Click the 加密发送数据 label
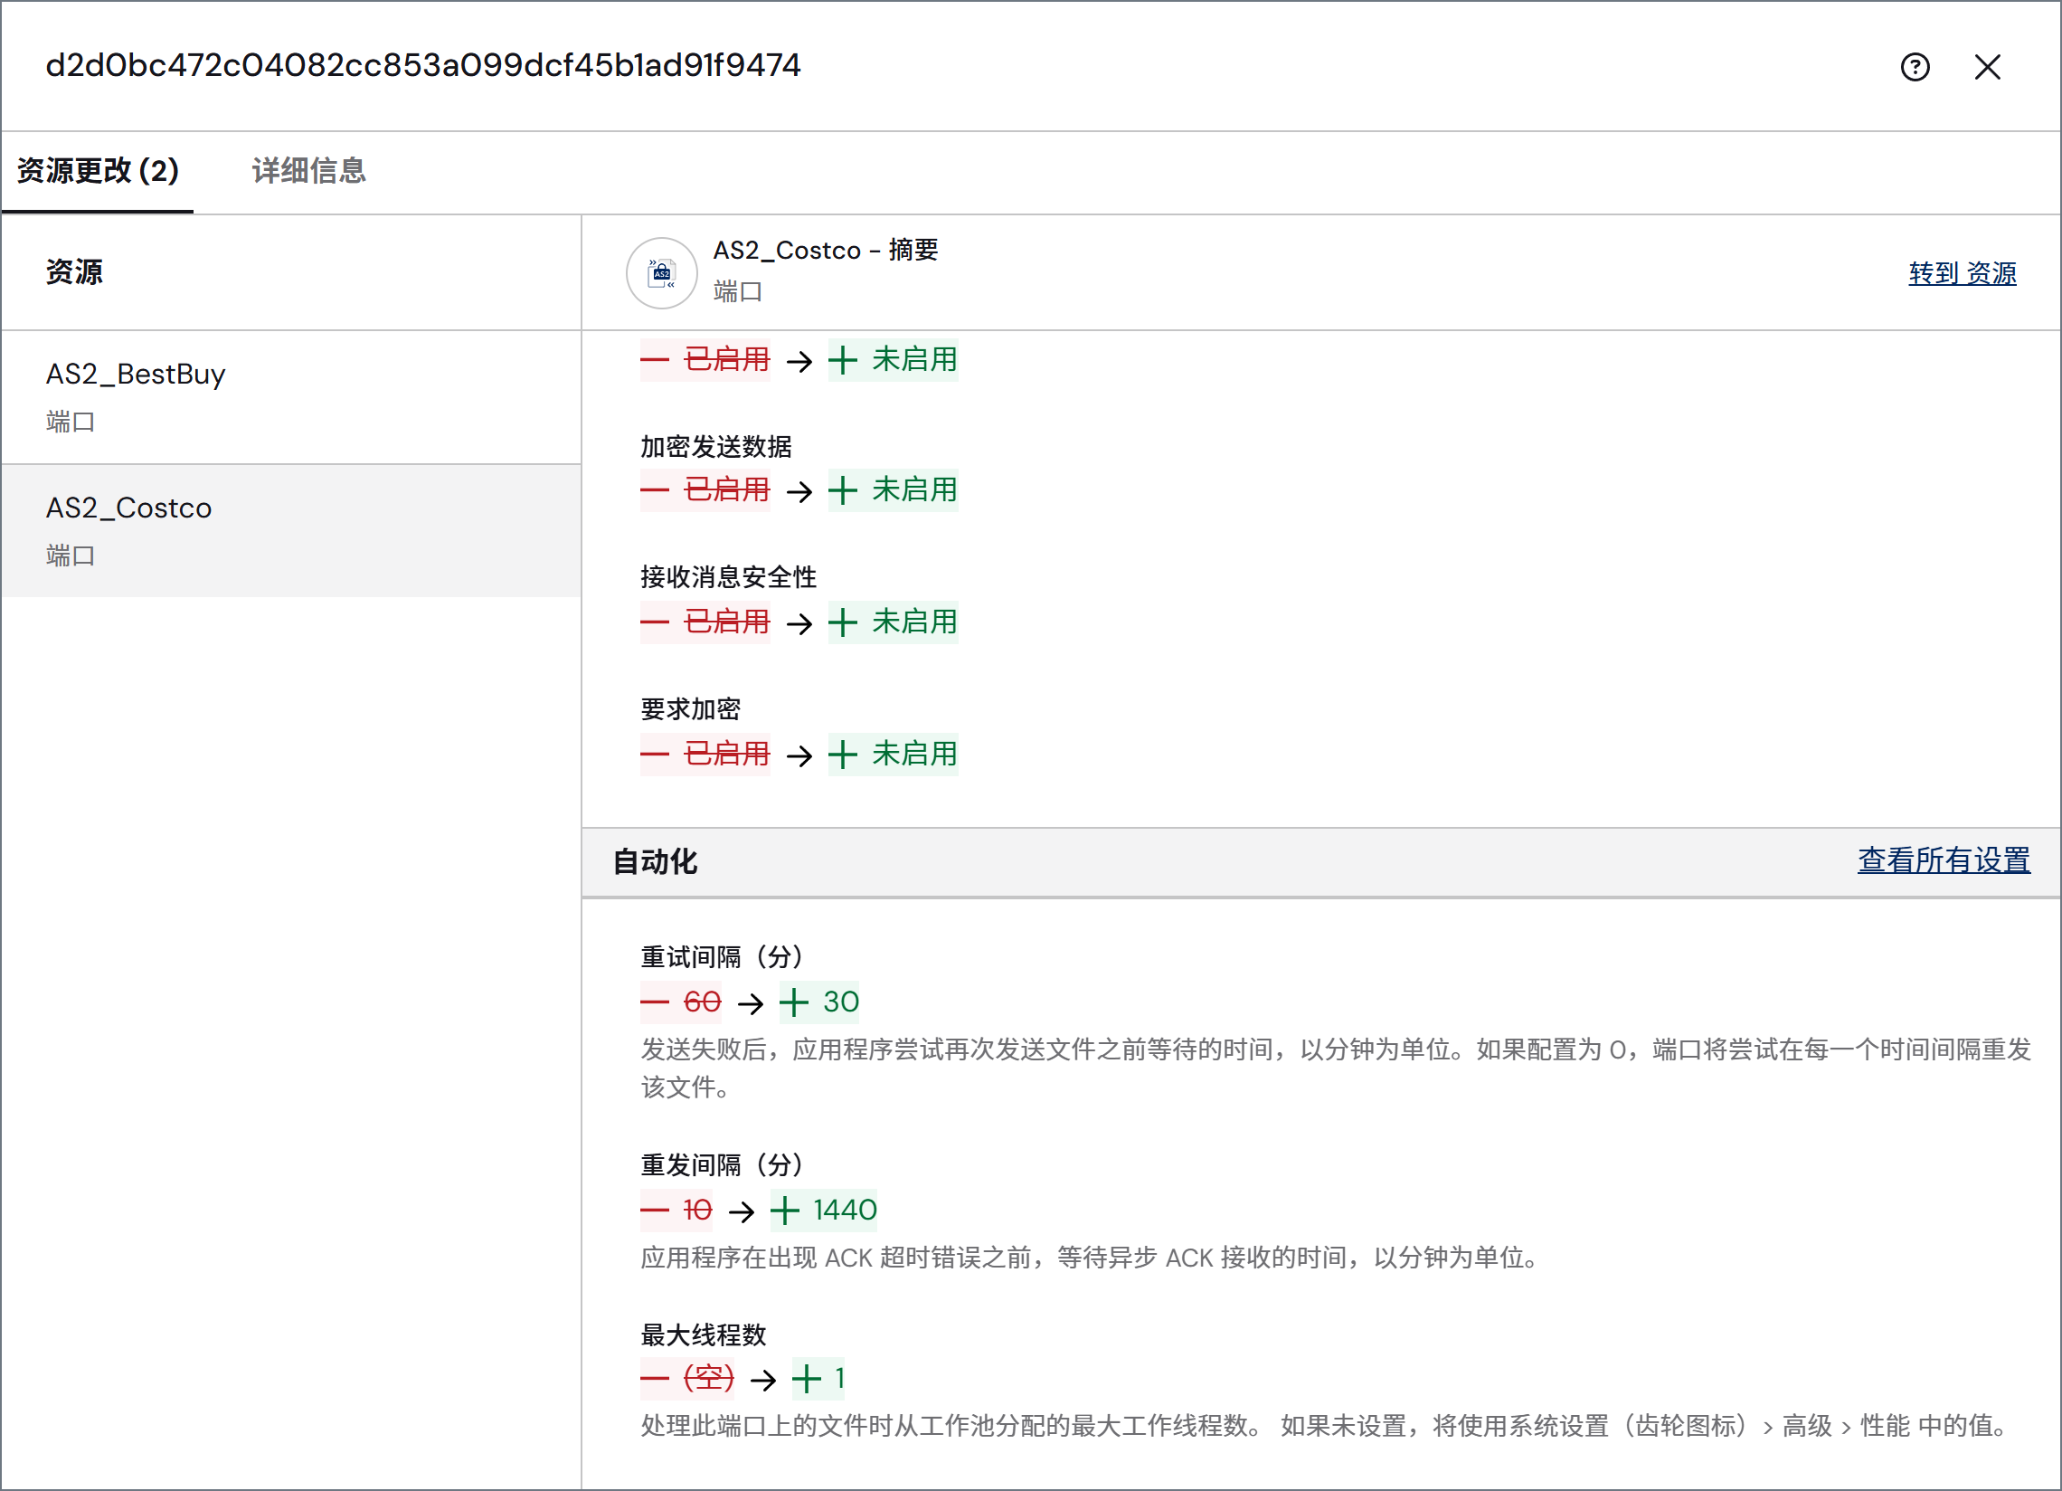The image size is (2062, 1491). pyautogui.click(x=715, y=447)
